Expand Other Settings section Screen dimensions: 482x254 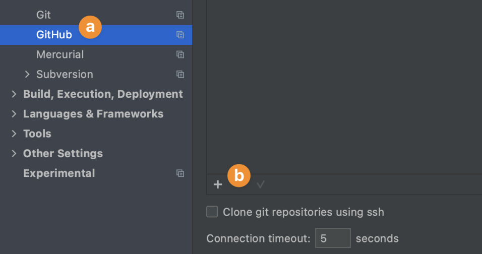tap(14, 153)
